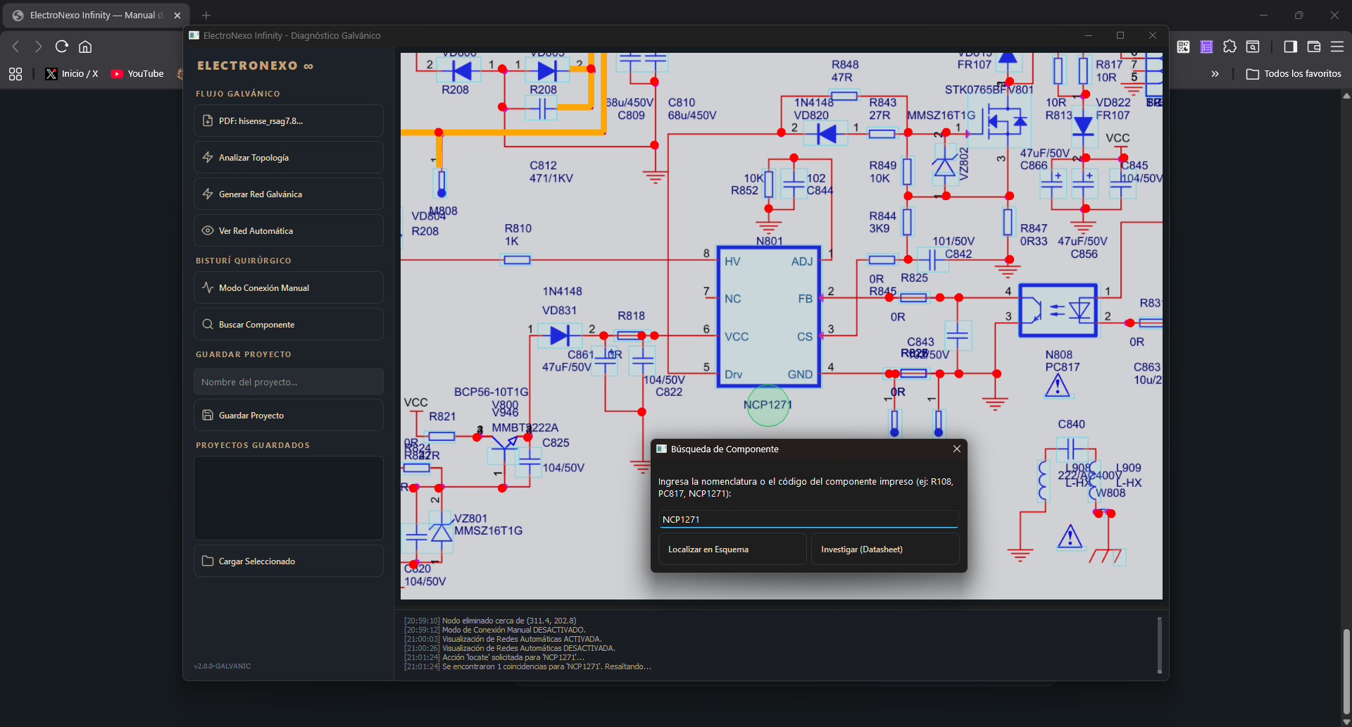Click the warning triangle under PC817
Viewport: 1352px width, 727px height.
(x=1058, y=385)
